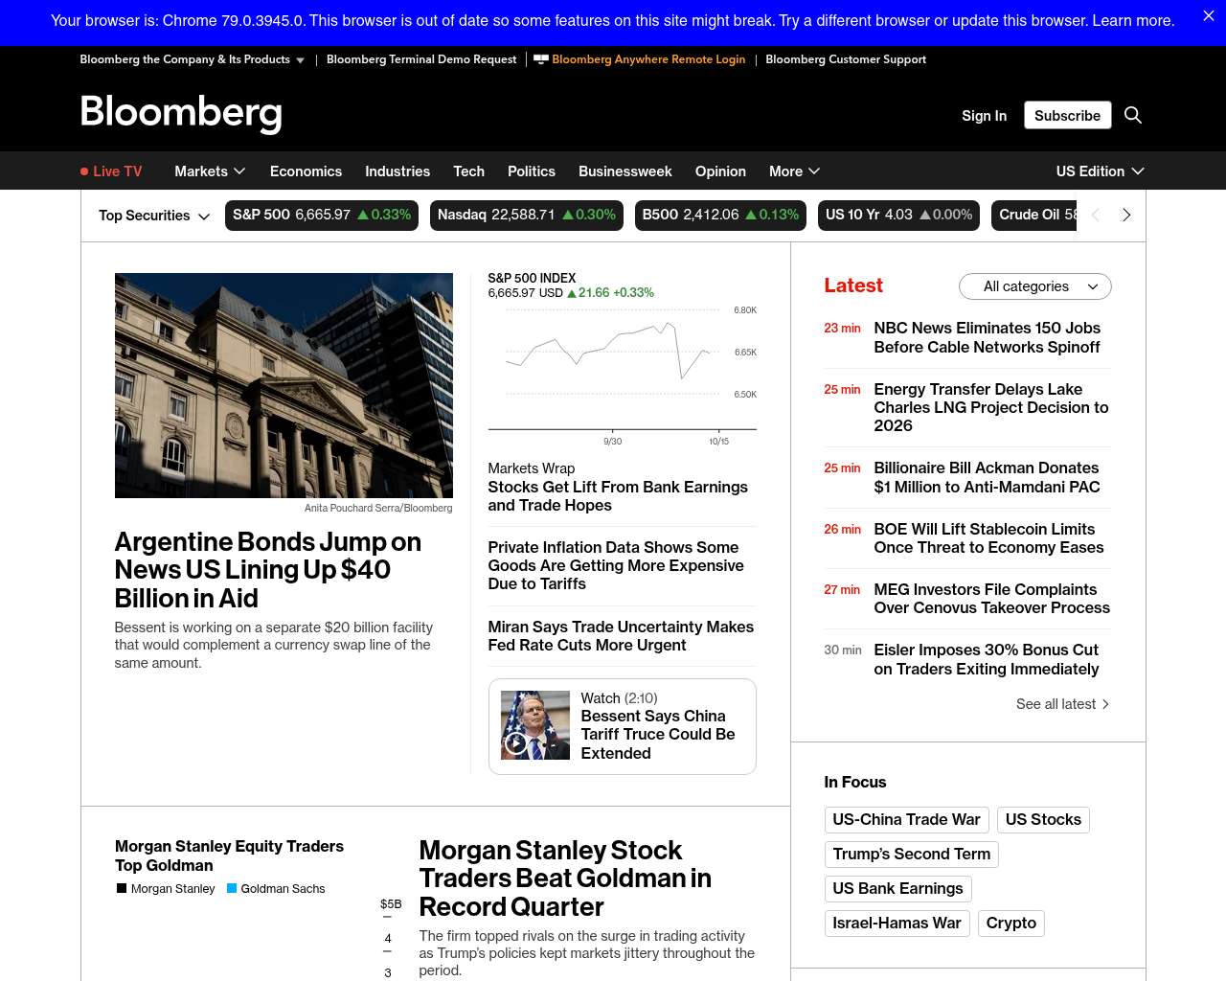The height and width of the screenshot is (981, 1226).
Task: Expand the More navigation menu
Action: tap(794, 171)
